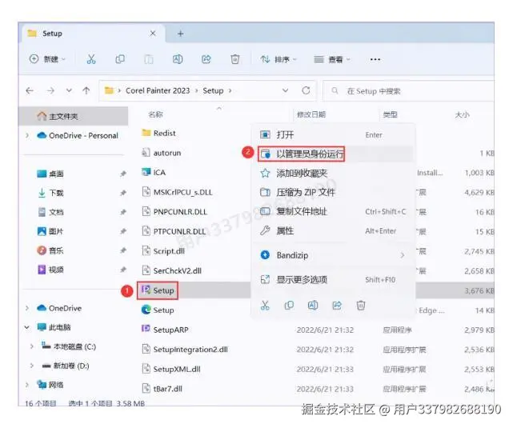Select SerChckV2.dll

[172, 270]
